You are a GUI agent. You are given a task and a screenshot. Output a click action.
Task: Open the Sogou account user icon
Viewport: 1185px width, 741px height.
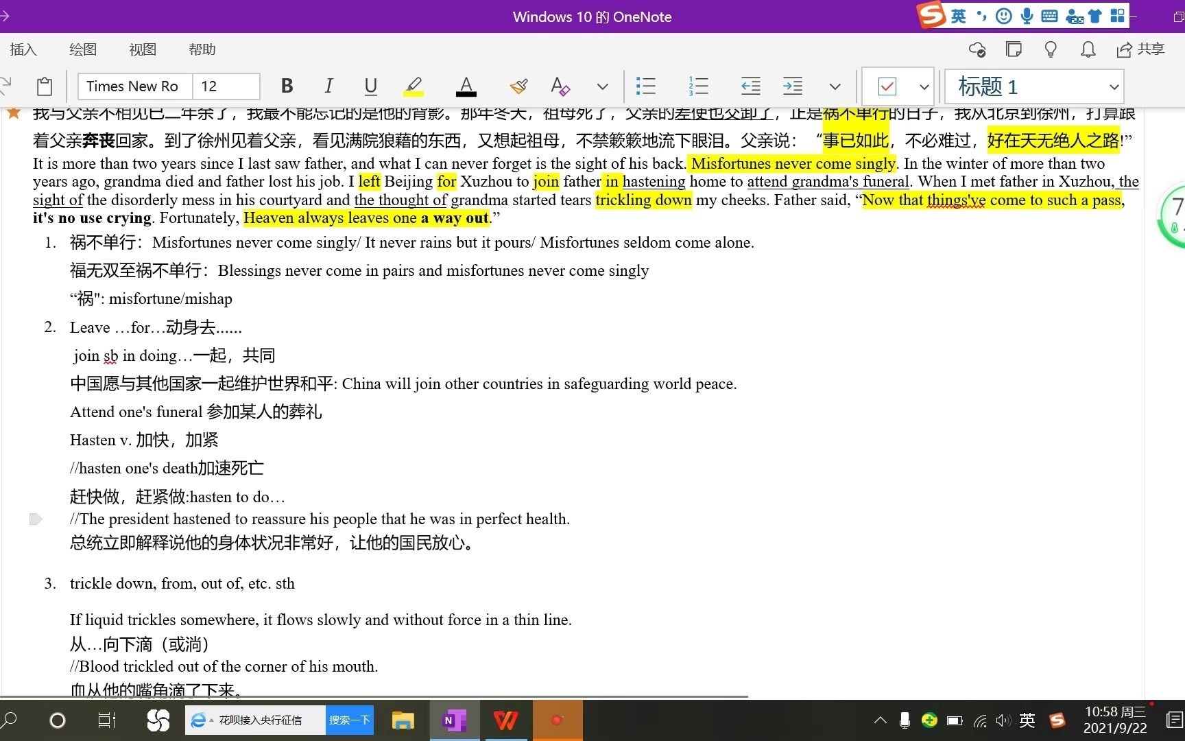tap(1075, 16)
